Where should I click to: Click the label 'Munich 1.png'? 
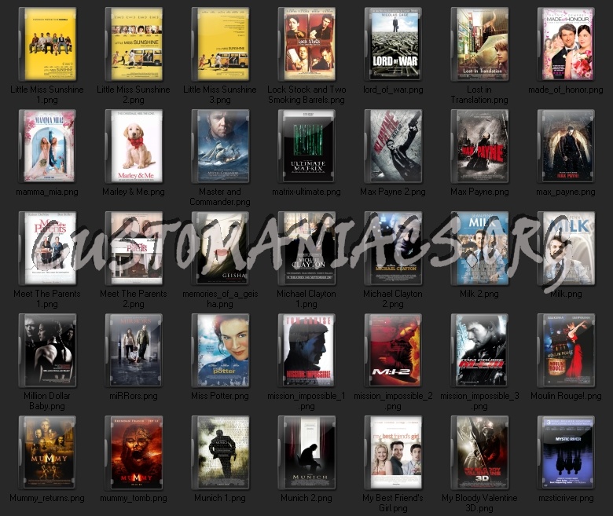coord(220,498)
